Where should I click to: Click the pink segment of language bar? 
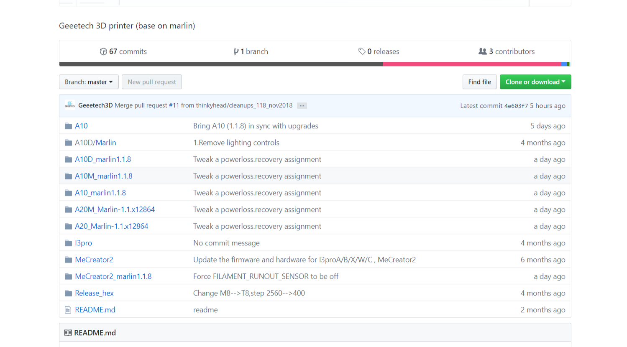coord(471,64)
